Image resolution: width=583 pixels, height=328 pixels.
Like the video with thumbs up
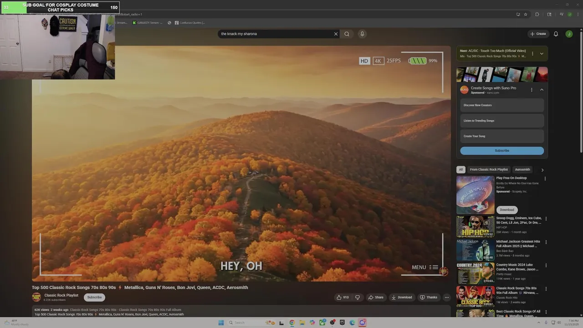coord(342,297)
